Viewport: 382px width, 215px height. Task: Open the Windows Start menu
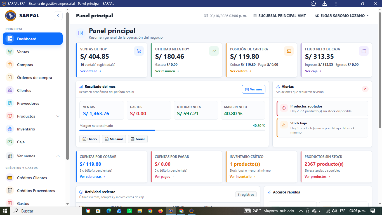tap(5, 211)
